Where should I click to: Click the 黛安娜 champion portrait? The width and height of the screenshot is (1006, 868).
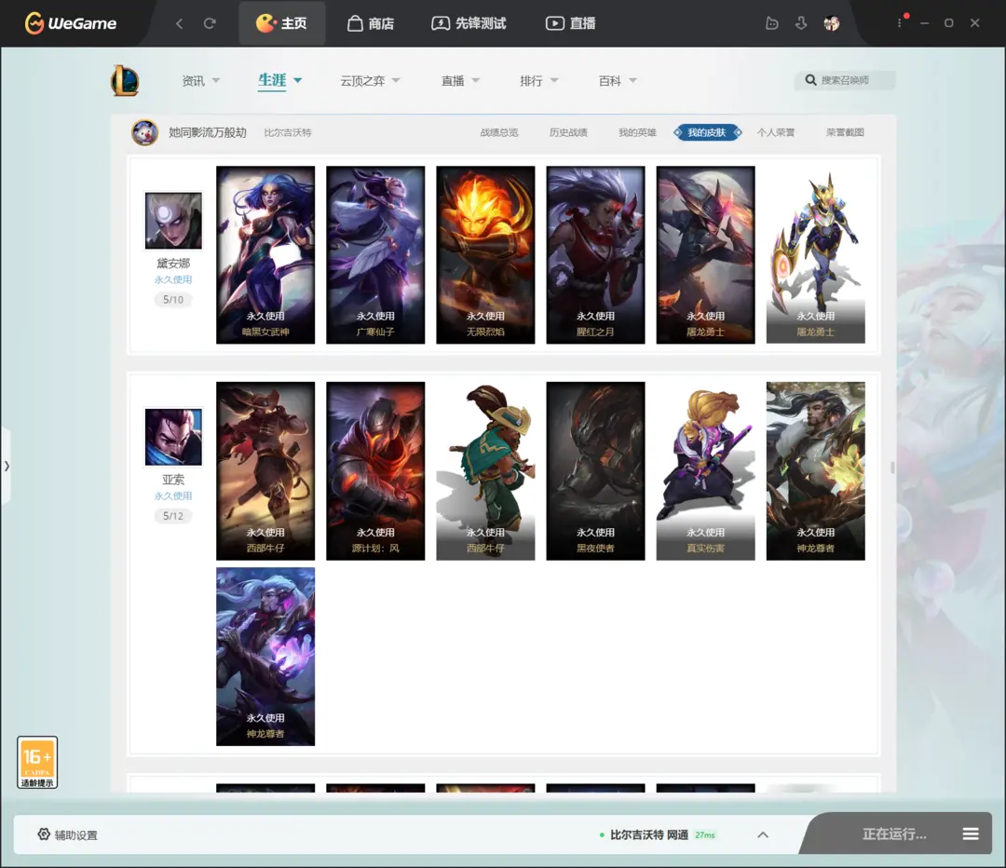173,221
